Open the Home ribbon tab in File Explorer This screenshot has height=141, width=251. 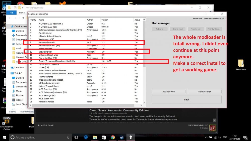pos(22,13)
